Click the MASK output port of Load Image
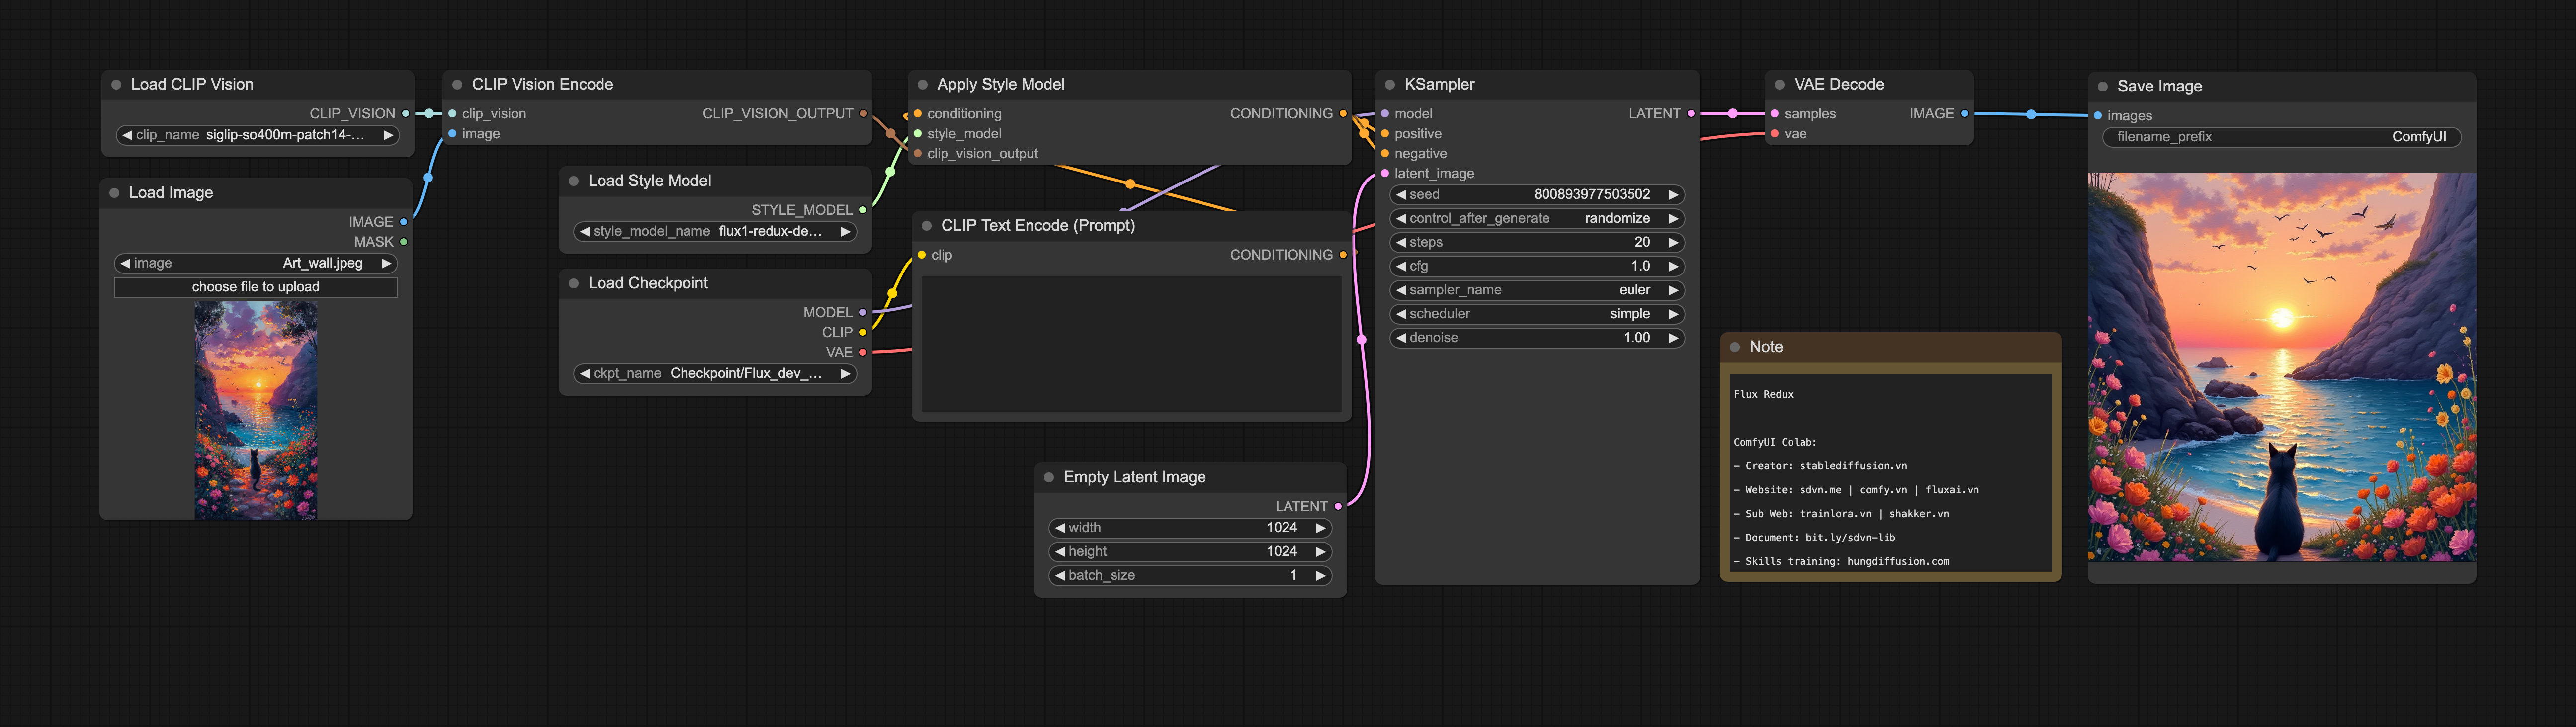 pos(403,242)
